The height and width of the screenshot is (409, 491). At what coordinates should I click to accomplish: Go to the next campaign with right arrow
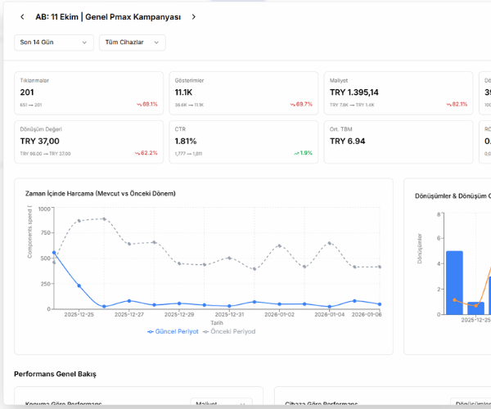(x=194, y=16)
